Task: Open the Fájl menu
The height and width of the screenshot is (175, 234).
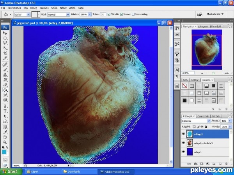Action: click(x=3, y=8)
